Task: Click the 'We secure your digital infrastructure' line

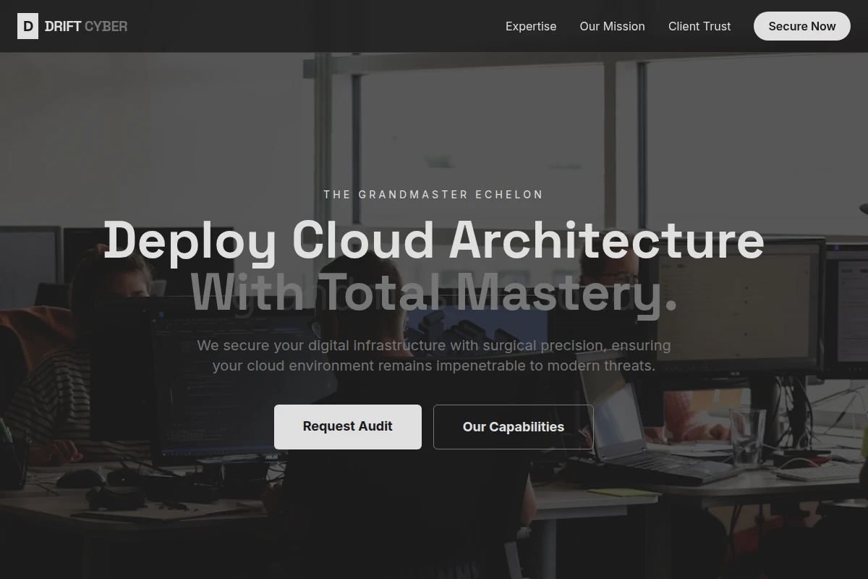Action: tap(434, 345)
